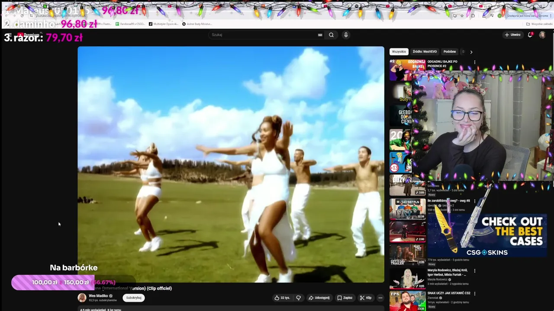Save video using Zapisz button
This screenshot has width=554, height=311.
pos(345,298)
